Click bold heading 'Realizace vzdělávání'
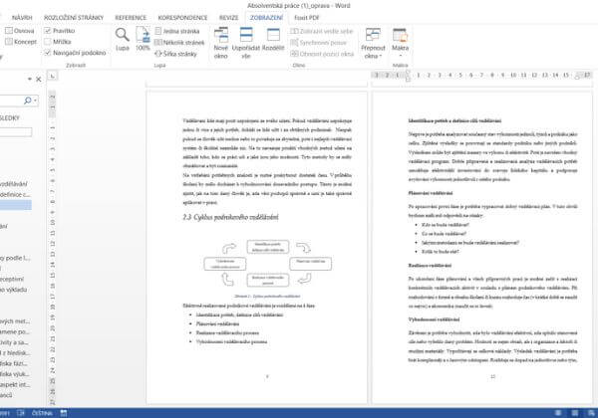Image resolution: width=598 pixels, height=418 pixels. (x=430, y=266)
